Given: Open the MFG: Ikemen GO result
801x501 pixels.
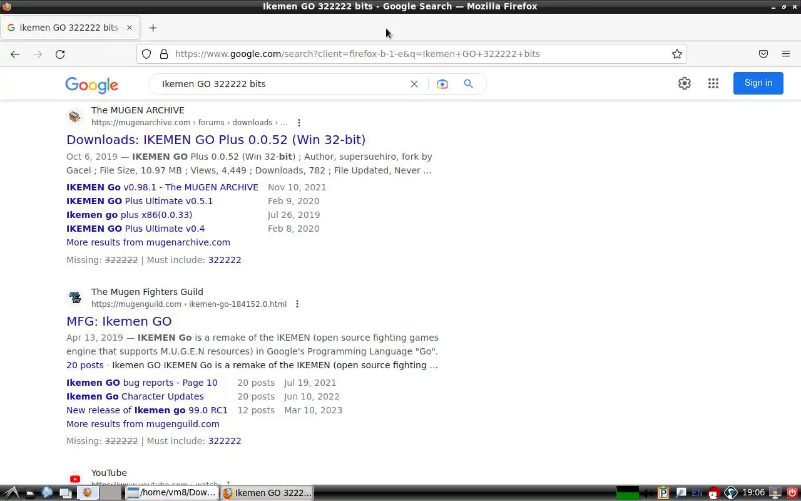Looking at the screenshot, I should tap(119, 321).
